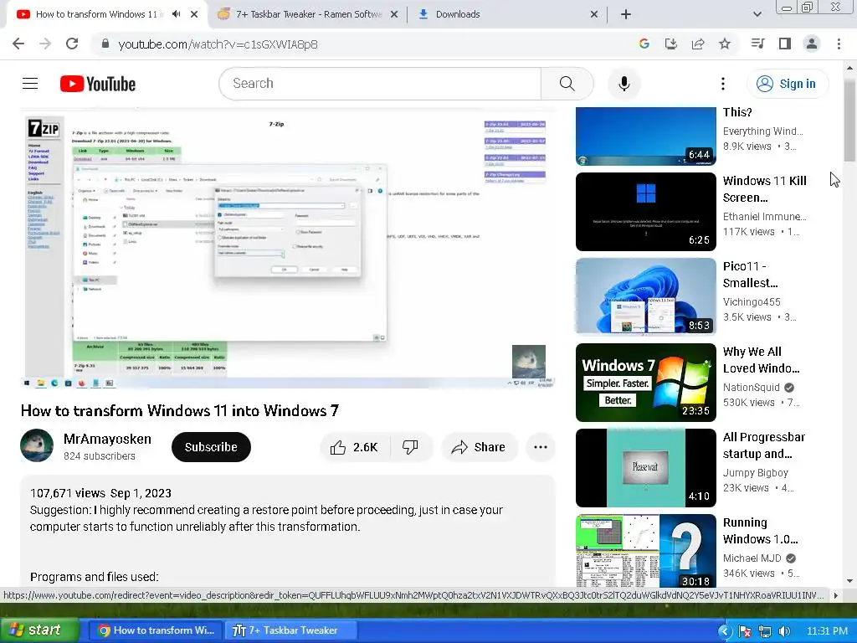
Task: Click the Google icon in address bar
Action: [x=644, y=44]
